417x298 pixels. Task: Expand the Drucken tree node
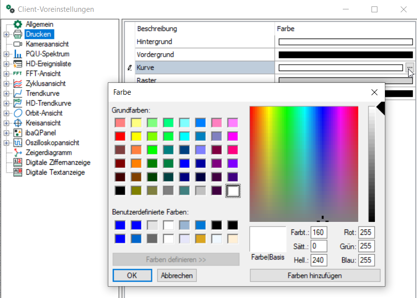tap(6, 34)
